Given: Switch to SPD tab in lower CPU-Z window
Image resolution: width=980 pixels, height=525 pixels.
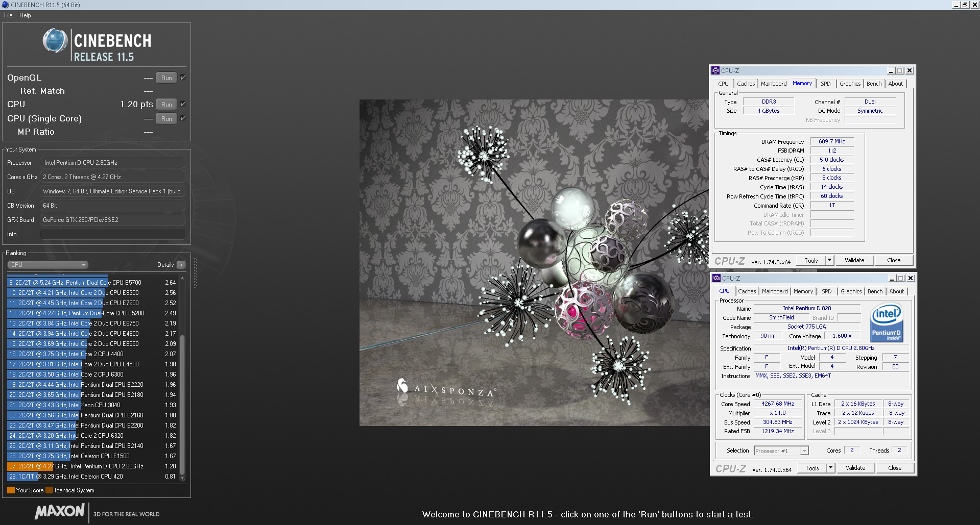Looking at the screenshot, I should pos(827,291).
